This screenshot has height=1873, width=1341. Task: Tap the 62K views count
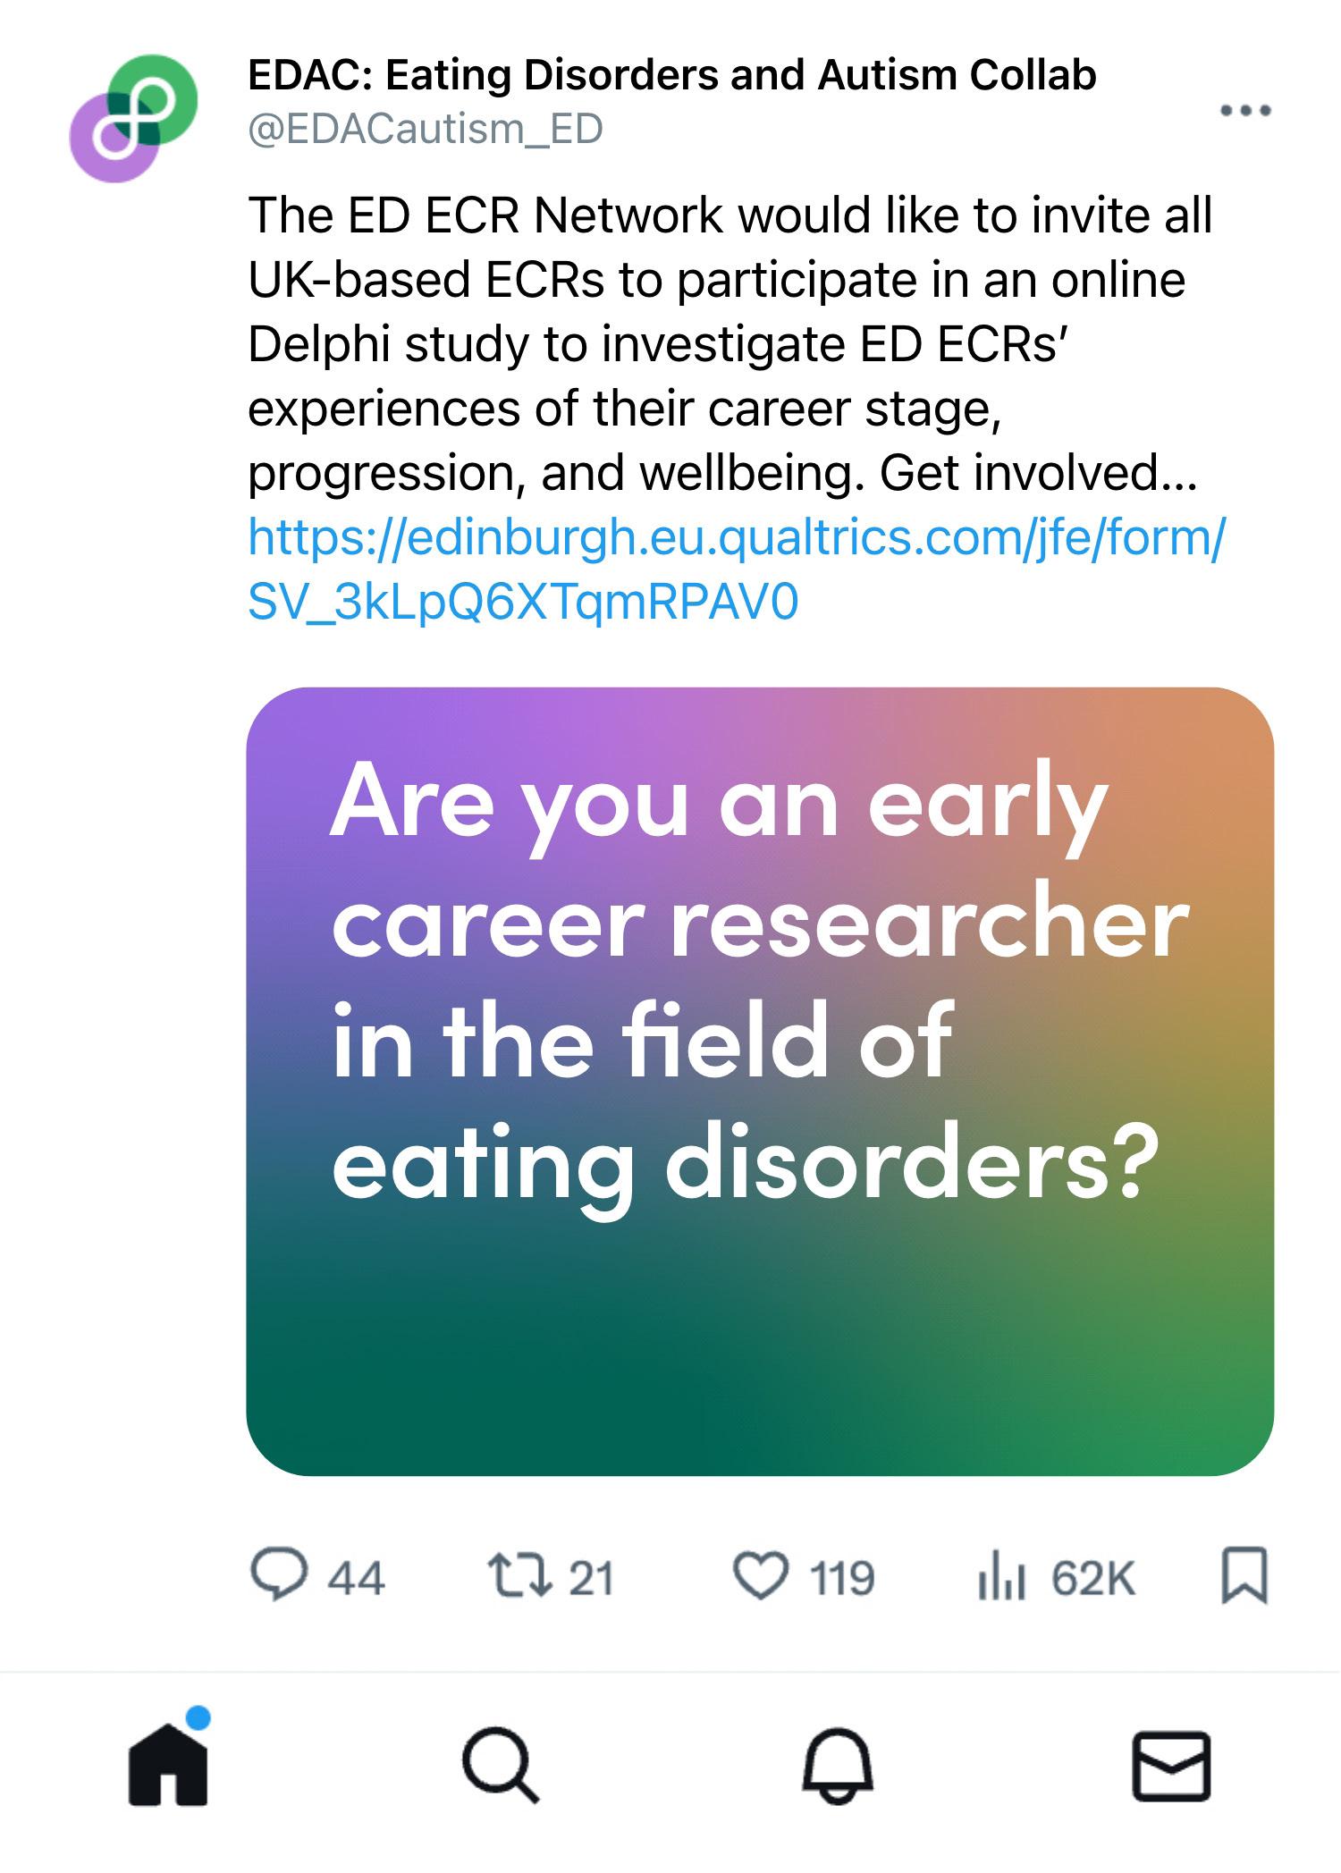[1092, 1578]
